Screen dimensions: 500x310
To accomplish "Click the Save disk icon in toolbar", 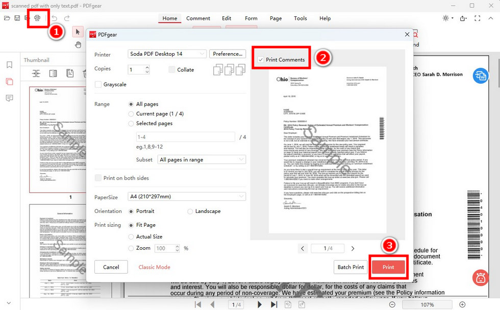I will tap(17, 18).
